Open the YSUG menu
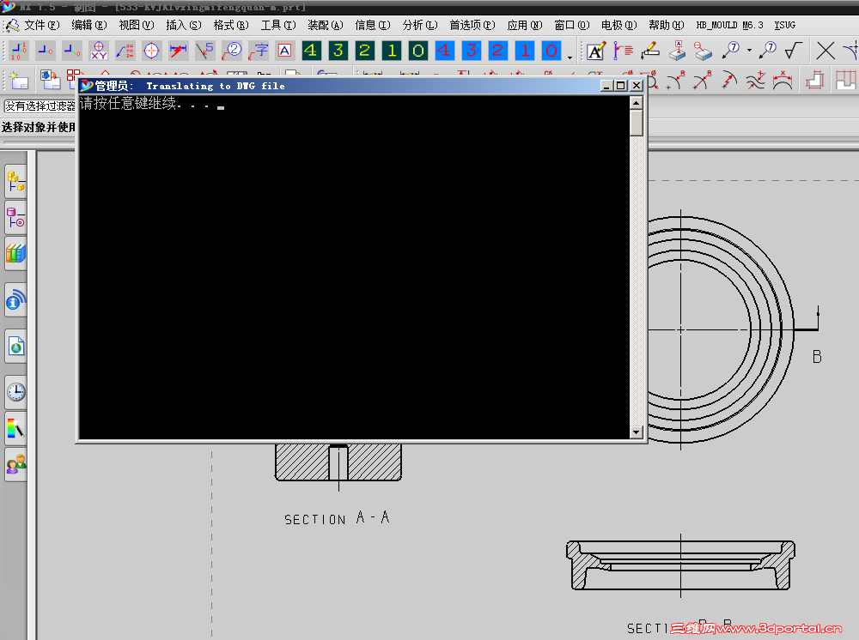 point(784,25)
